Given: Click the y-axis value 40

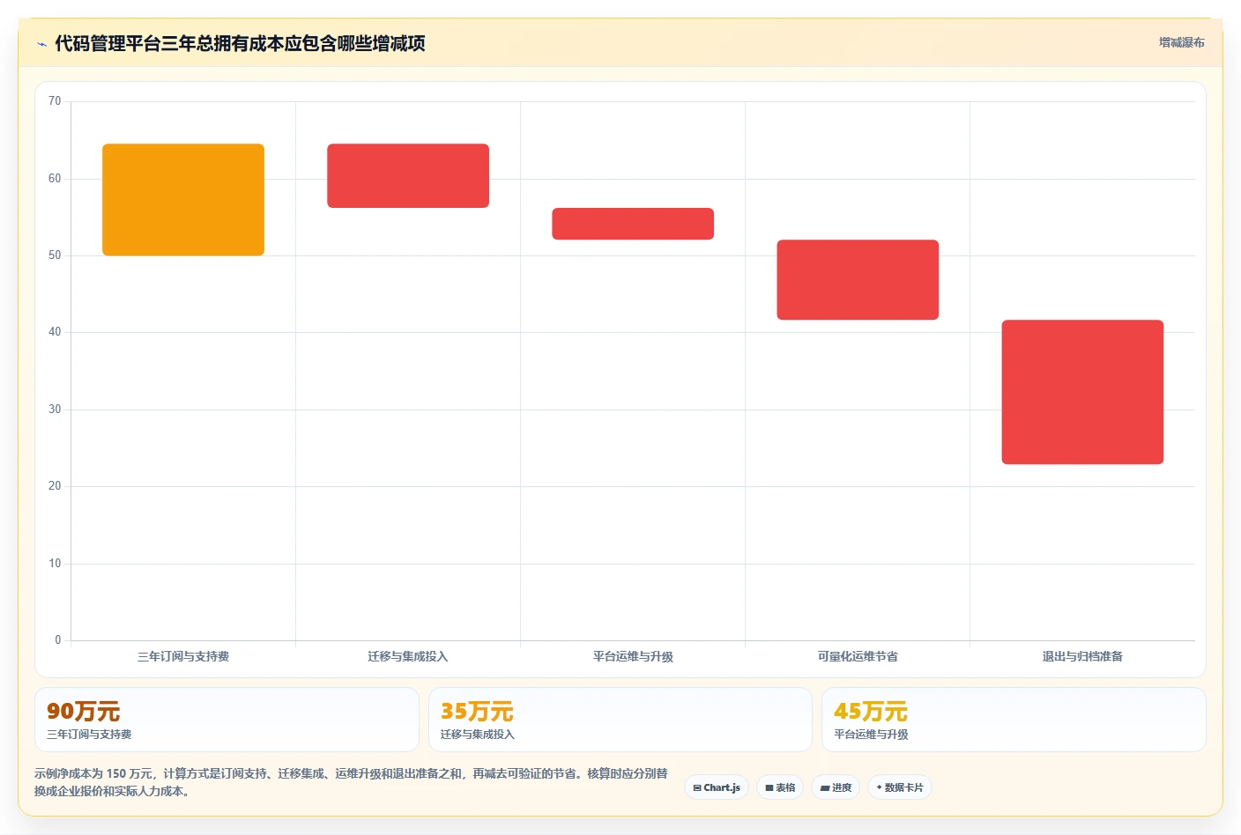Looking at the screenshot, I should tap(55, 332).
